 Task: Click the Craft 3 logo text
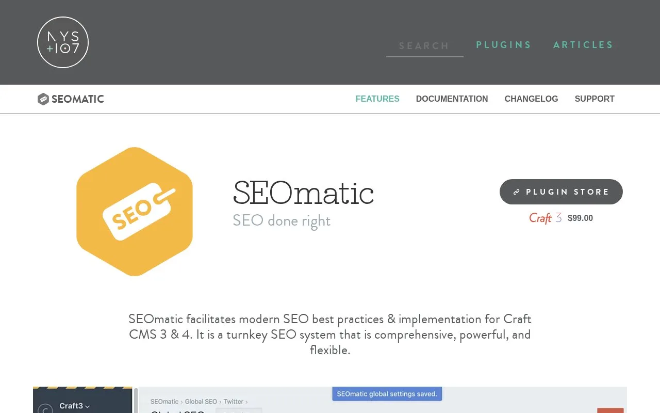pyautogui.click(x=546, y=218)
